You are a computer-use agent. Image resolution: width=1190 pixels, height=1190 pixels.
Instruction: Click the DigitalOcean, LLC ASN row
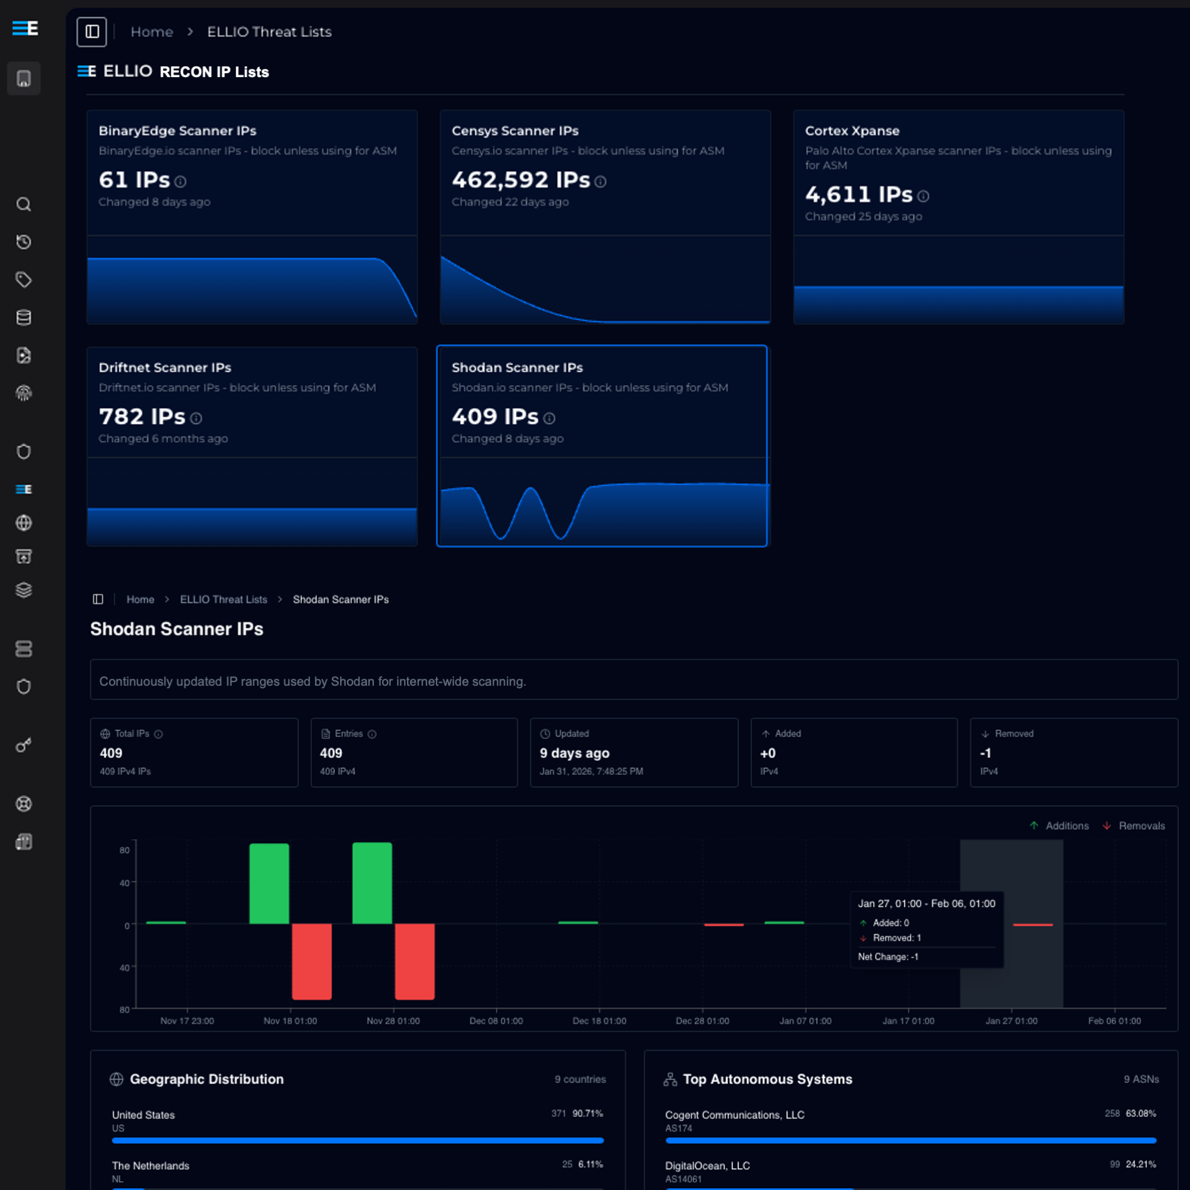[x=911, y=1173]
